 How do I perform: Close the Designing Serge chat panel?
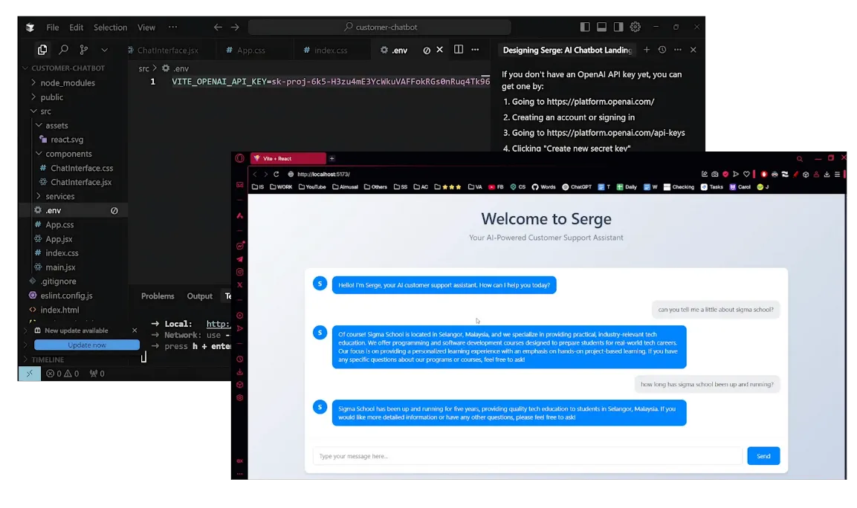click(693, 50)
